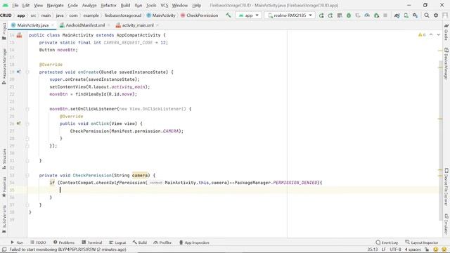This screenshot has width=450, height=253.
Task: Collapse the onCreate method fold marker
Action: coord(27,72)
